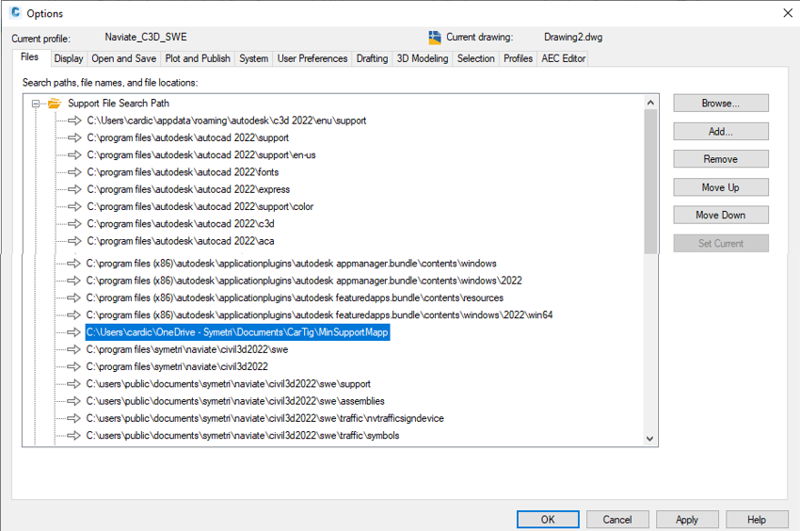800x531 pixels.
Task: Select the civil3d2022\swe\assemblies path
Action: tap(235, 401)
